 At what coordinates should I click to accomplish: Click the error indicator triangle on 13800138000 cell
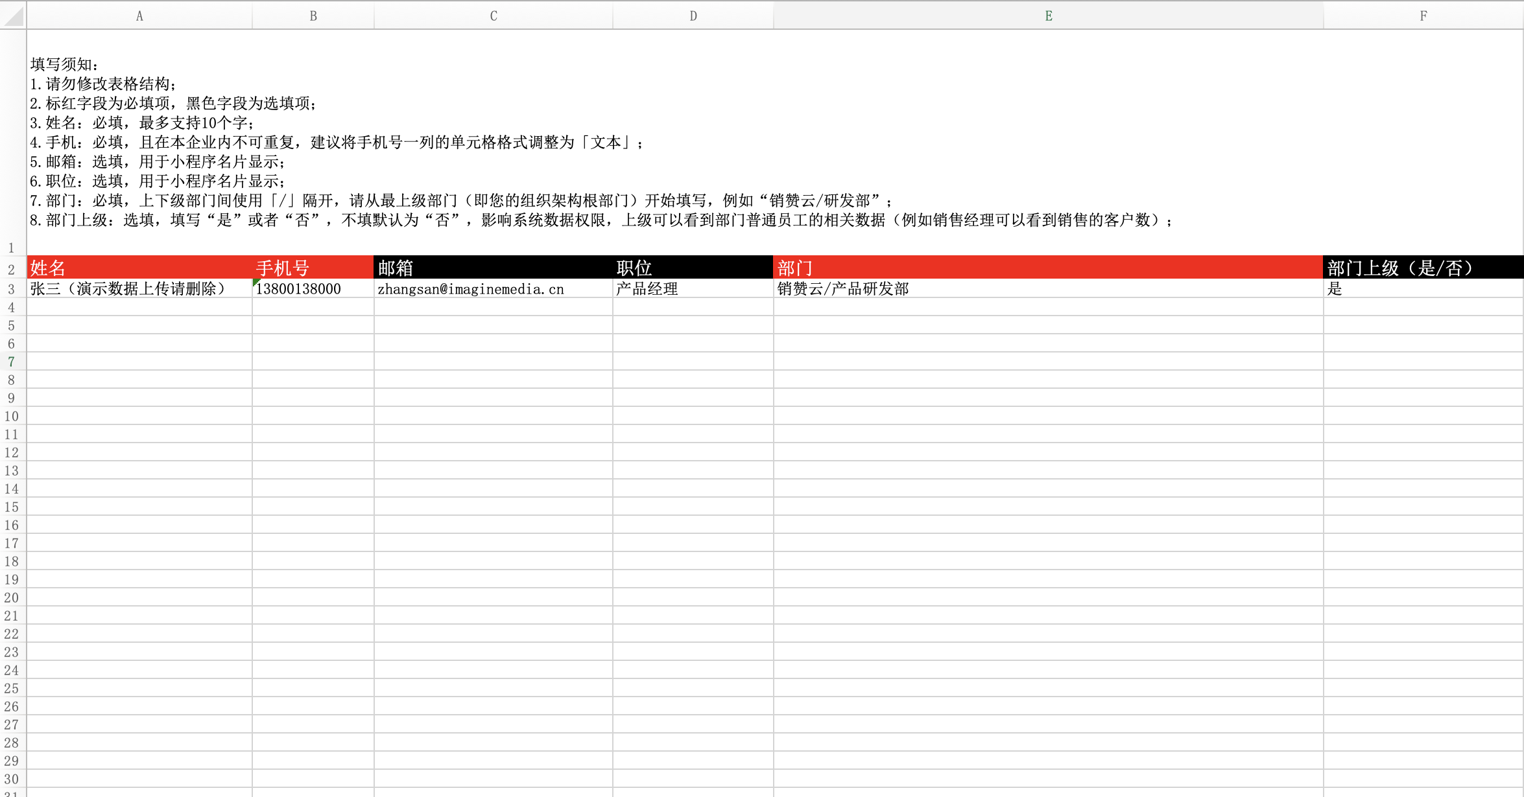(256, 283)
